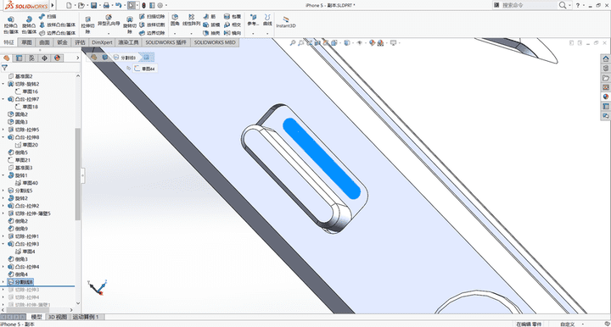Click the Save icon in quick toolbar
Screen dimensions: 611x327
point(93,5)
